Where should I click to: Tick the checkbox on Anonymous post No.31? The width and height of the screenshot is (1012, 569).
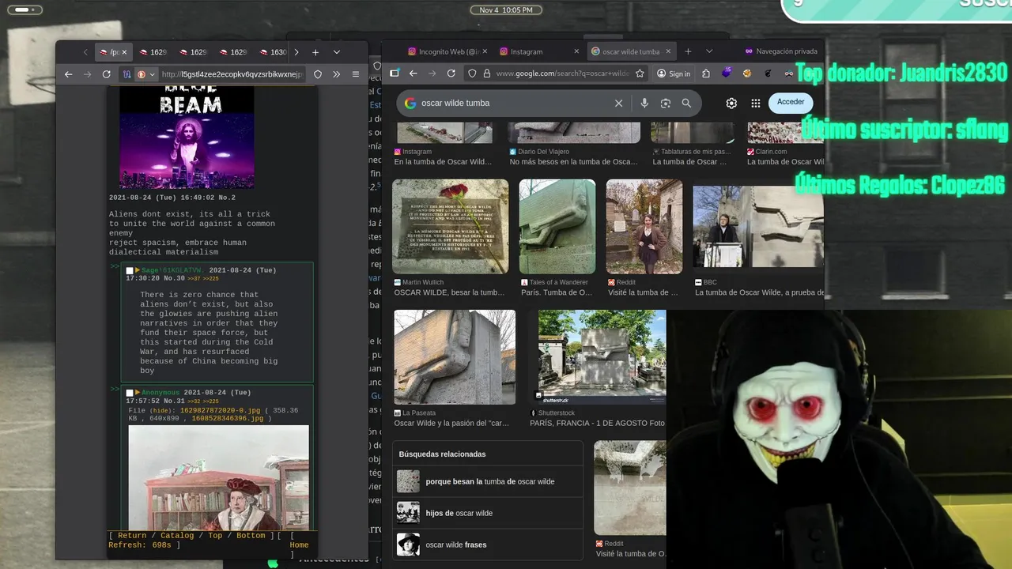click(x=130, y=393)
